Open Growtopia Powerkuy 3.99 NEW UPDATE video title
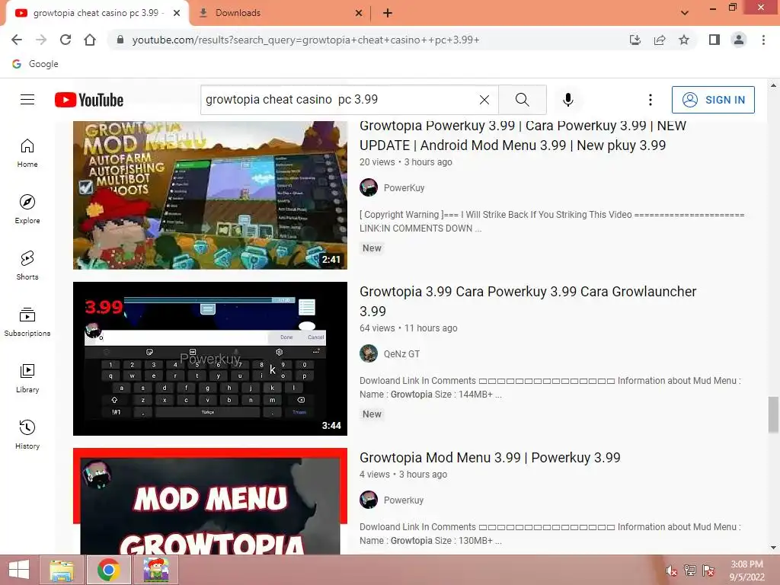The height and width of the screenshot is (585, 780). (523, 136)
